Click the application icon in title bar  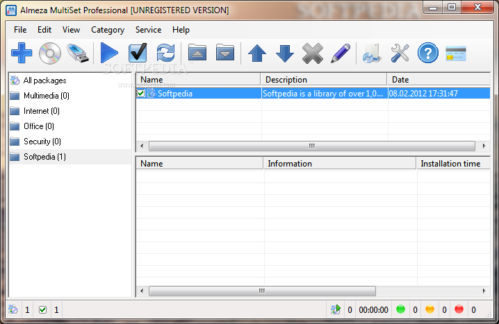tap(11, 10)
